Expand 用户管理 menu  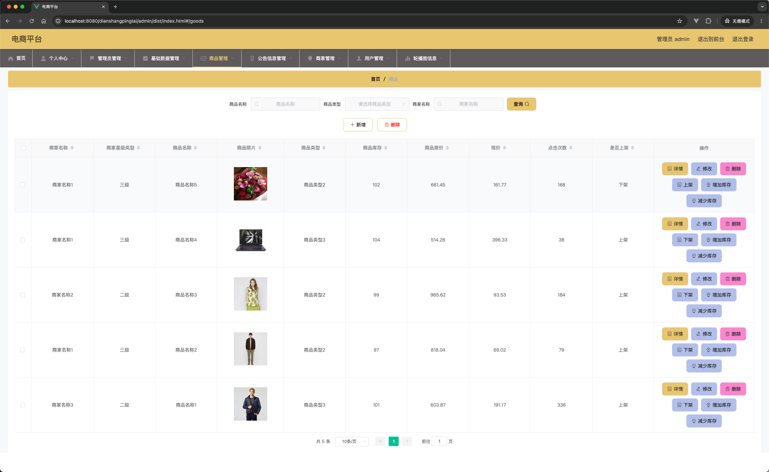point(373,58)
